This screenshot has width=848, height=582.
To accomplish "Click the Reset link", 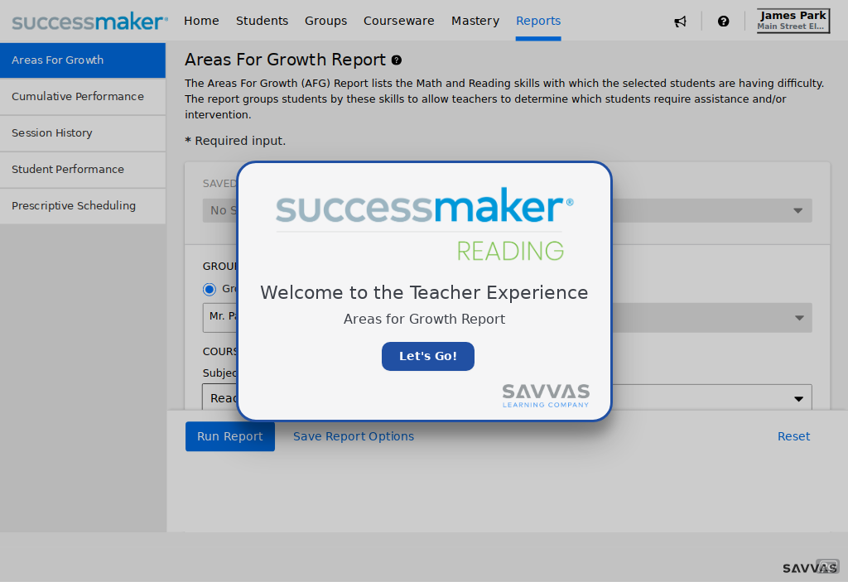I will tap(793, 436).
